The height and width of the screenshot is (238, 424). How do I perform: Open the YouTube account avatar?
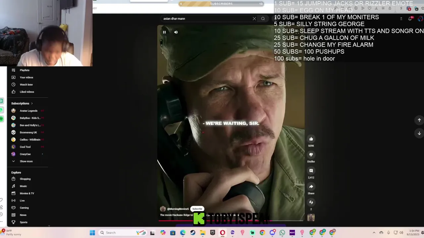click(x=420, y=19)
